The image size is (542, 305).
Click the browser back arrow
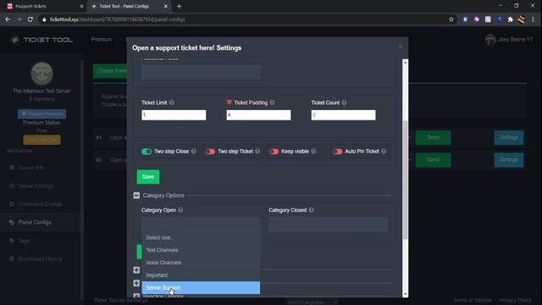pyautogui.click(x=8, y=19)
